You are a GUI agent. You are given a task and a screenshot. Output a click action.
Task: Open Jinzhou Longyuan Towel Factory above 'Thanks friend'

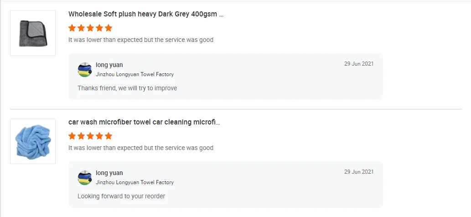click(x=135, y=74)
